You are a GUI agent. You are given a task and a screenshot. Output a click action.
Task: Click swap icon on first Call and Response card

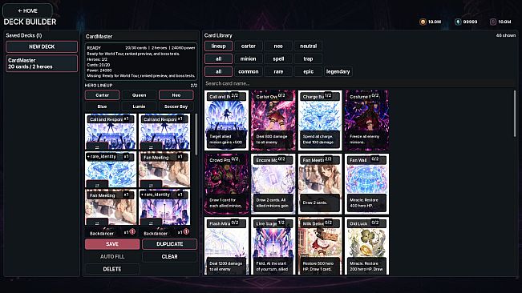click(x=97, y=147)
